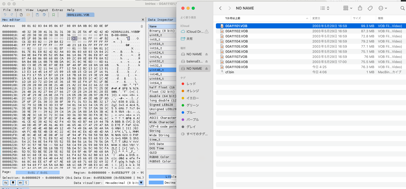The width and height of the screenshot is (406, 189).
Task: Eject the balenaEtcher volume
Action: tap(207, 61)
